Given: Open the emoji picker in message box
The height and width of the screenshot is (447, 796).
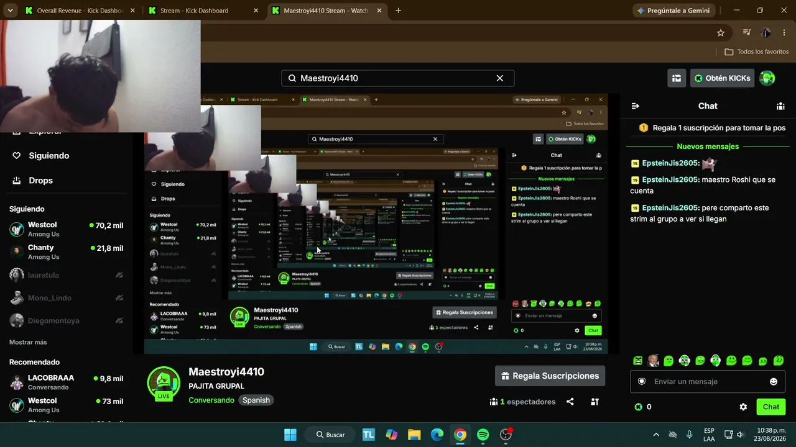Looking at the screenshot, I should click(774, 382).
